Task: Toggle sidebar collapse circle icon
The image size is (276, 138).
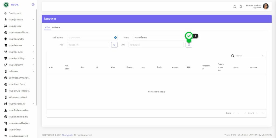Action: pyautogui.click(x=33, y=5)
